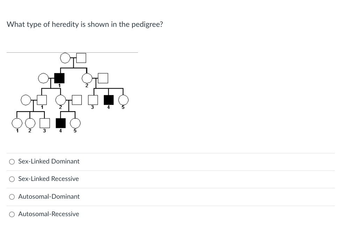Viewport: 341px width, 228px height.
Task: Click the unshaded square labeled 3 in generation III
Action: coord(93,100)
